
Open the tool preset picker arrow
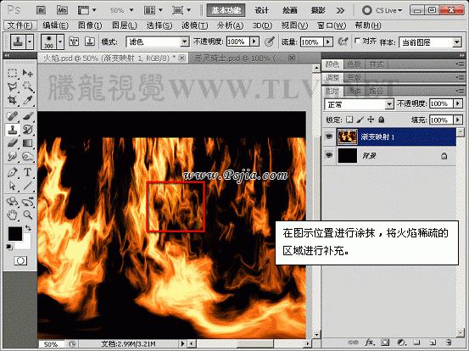tap(30, 42)
